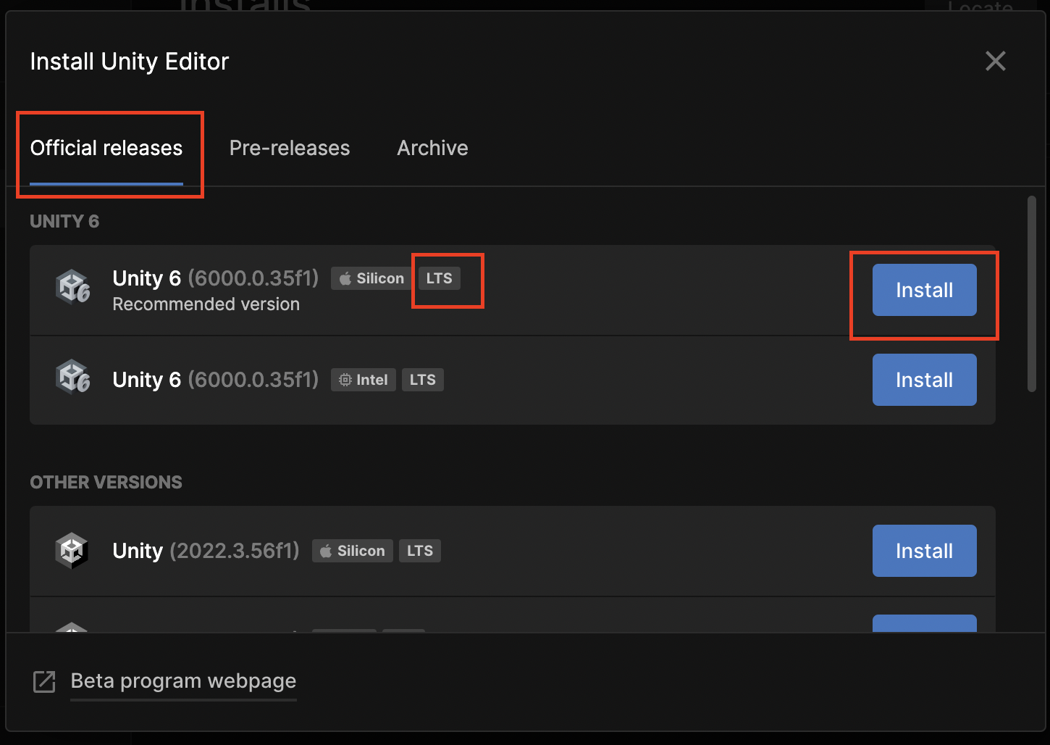Switch to the Official releases tab
Image resolution: width=1050 pixels, height=745 pixels.
pyautogui.click(x=106, y=148)
